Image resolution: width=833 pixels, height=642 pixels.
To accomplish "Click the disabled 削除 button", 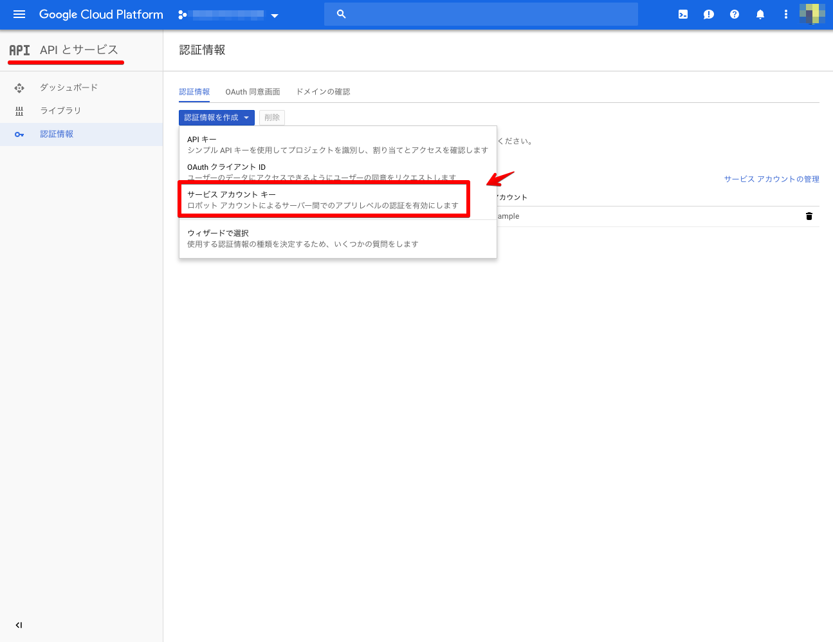I will click(272, 118).
